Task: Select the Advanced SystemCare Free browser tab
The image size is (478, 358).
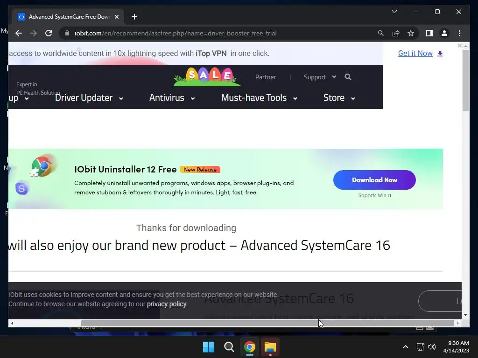Action: 69,17
